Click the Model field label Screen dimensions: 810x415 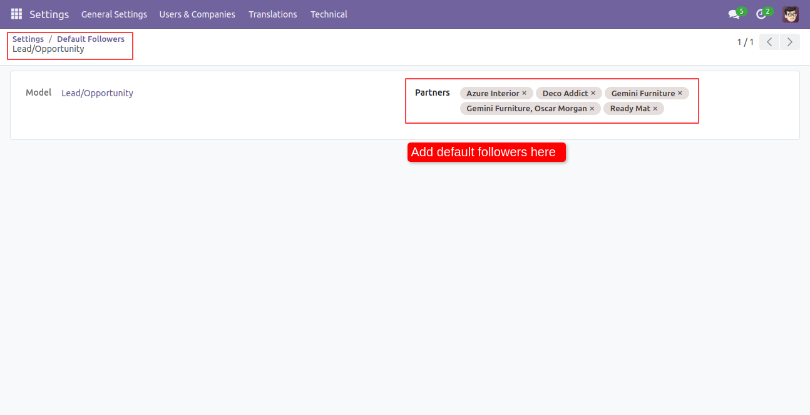tap(38, 92)
